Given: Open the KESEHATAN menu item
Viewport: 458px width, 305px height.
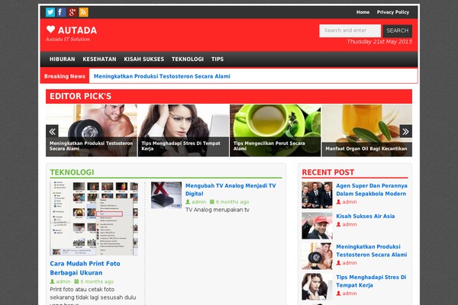Looking at the screenshot, I should [99, 59].
